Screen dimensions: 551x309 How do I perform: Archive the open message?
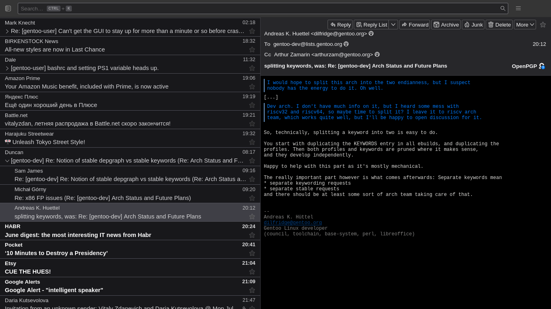tap(446, 25)
